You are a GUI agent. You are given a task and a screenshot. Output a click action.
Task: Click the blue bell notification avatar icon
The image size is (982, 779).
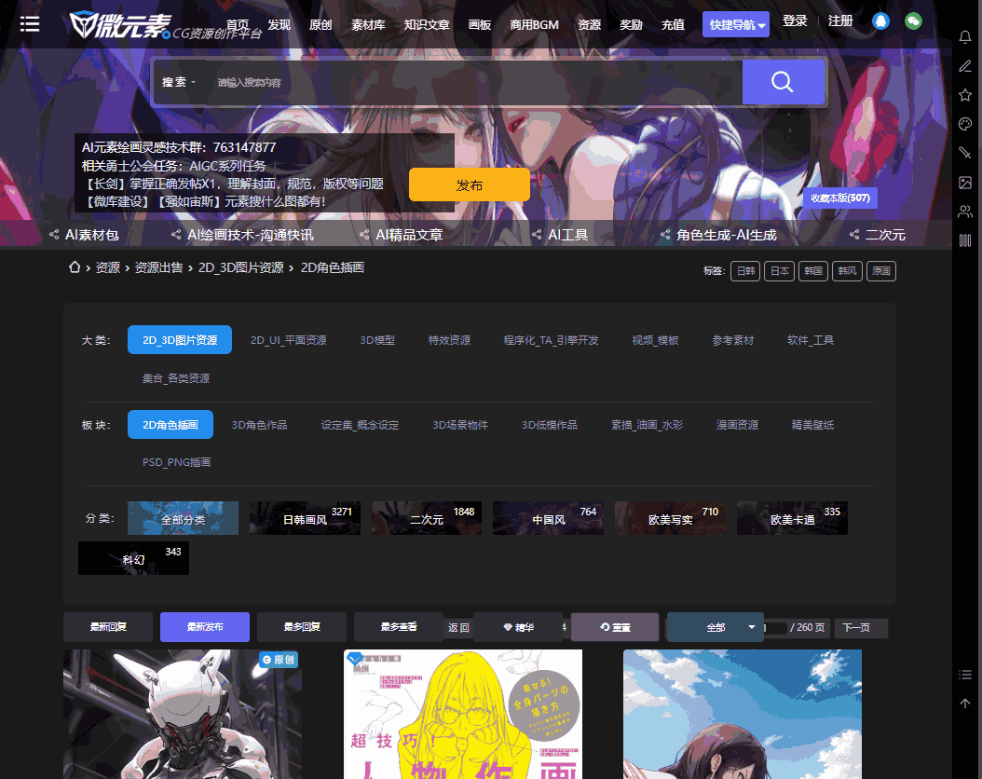coord(880,21)
